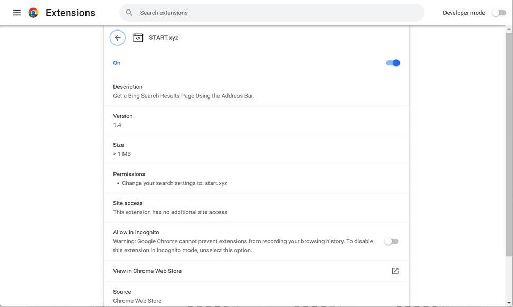Click the Source heading

(122, 292)
